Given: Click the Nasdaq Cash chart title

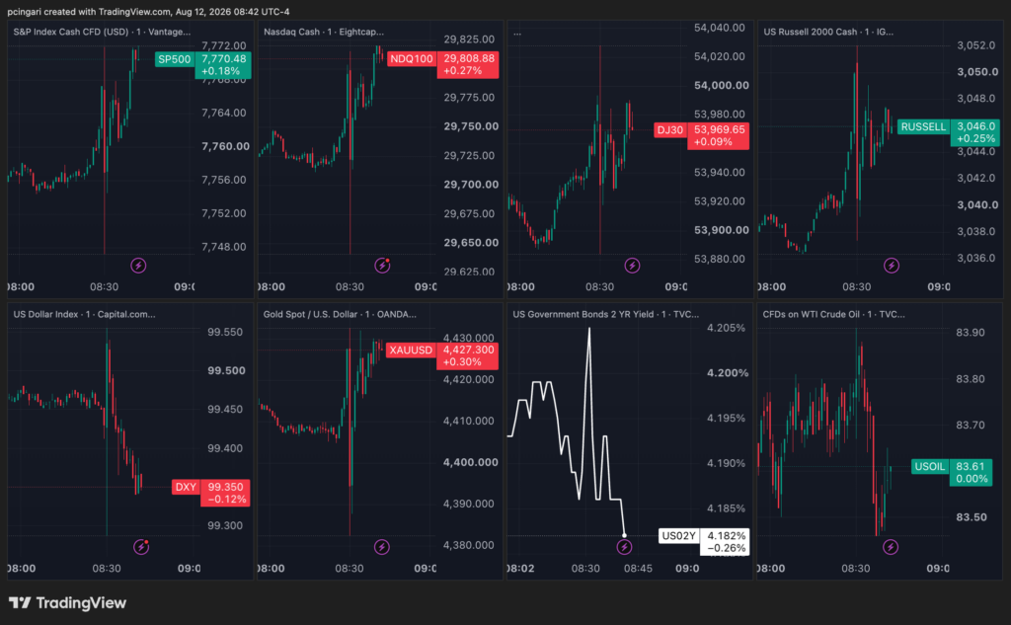Looking at the screenshot, I should click(324, 32).
